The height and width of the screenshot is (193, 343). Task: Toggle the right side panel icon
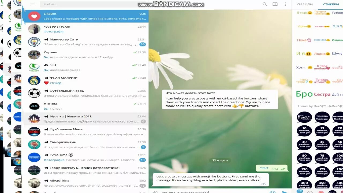pos(275,4)
